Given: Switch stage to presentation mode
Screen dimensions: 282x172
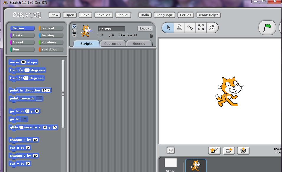Looking at the screenshot, I should (171, 150).
